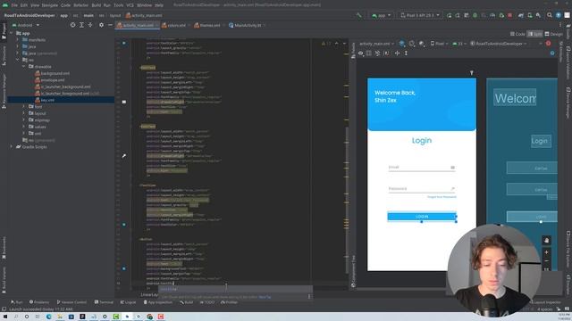Select background.xml in drawable folder

coord(52,73)
